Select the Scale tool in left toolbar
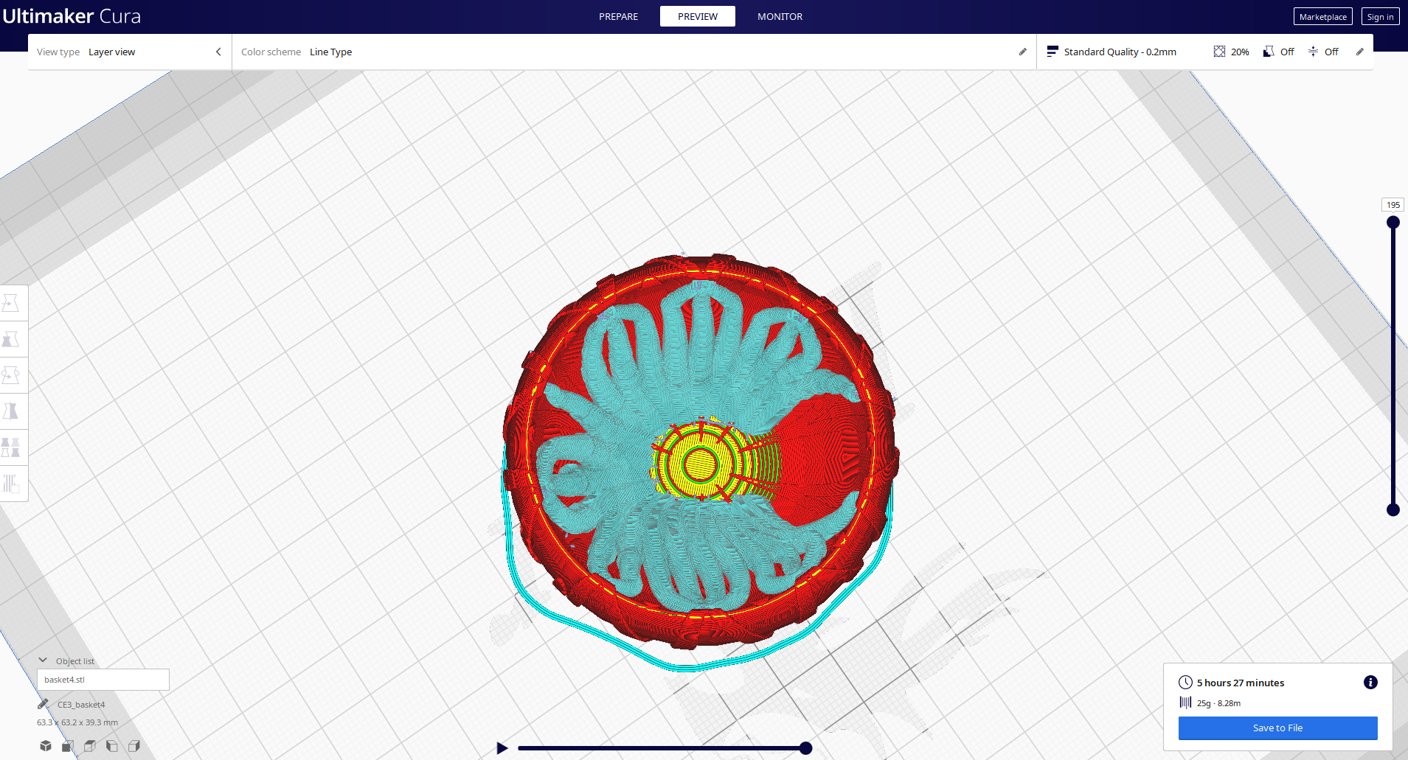The image size is (1408, 760). click(x=11, y=339)
